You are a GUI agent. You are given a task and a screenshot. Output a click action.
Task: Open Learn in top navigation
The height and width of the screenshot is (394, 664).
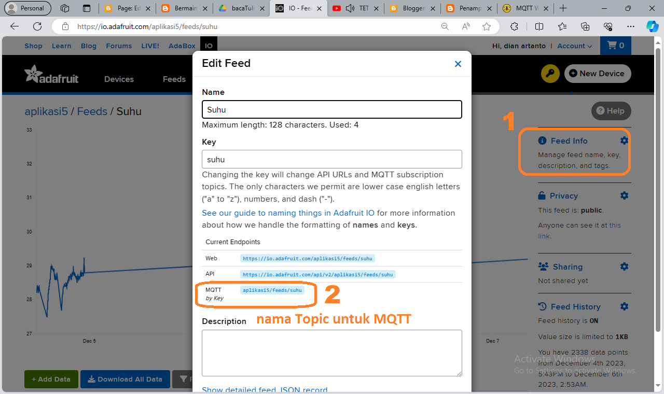(x=61, y=46)
